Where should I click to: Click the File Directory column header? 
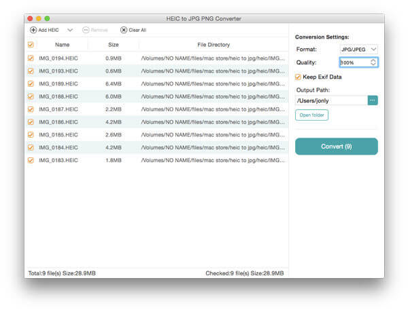point(213,45)
